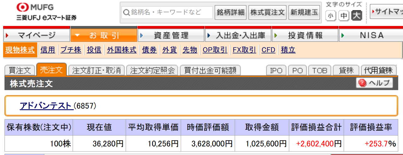The height and width of the screenshot is (155, 403).
Task: Click the +2,602,400円 profit value
Action: (319, 144)
